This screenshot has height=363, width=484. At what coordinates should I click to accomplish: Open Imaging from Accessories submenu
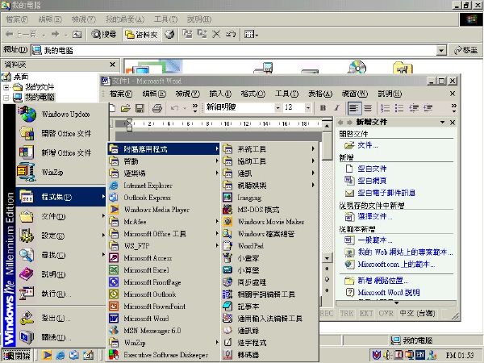pyautogui.click(x=269, y=198)
